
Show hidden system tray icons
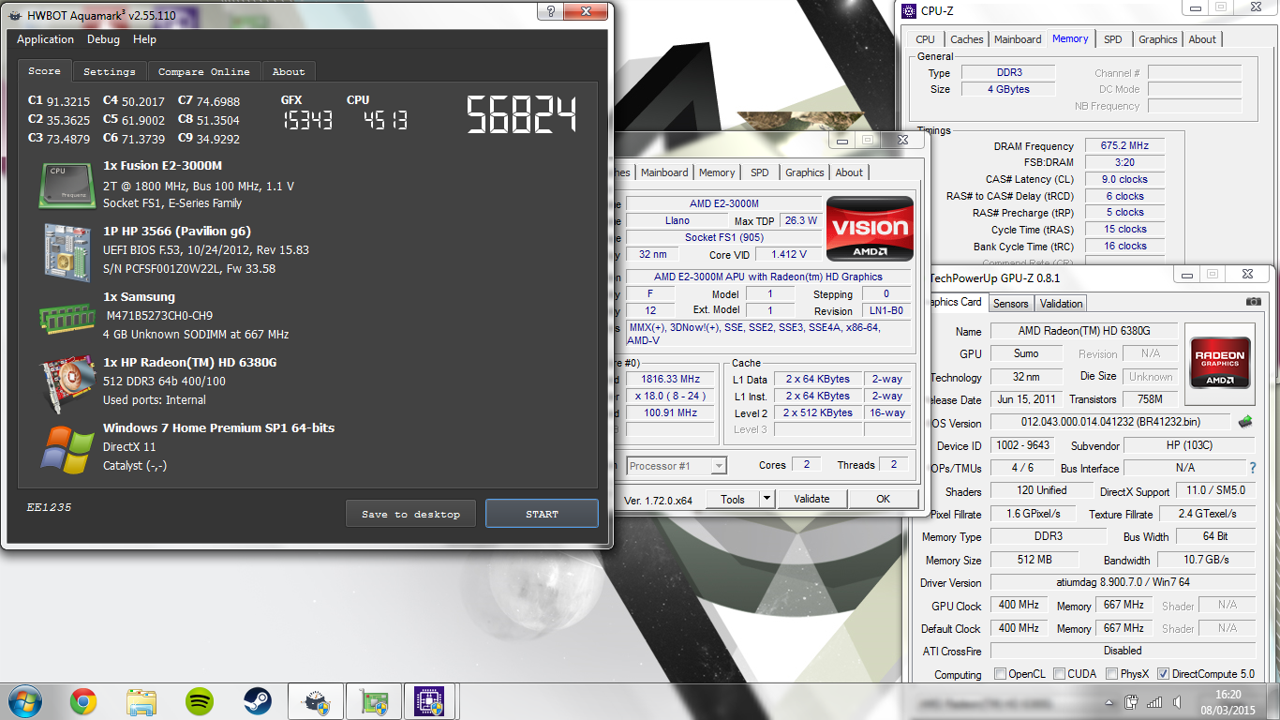point(1111,702)
